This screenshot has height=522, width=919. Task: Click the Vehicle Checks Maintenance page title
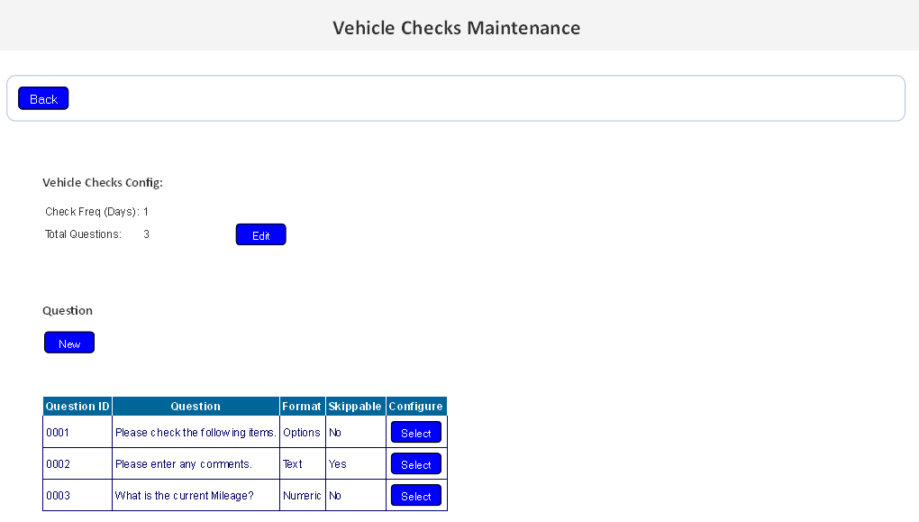point(457,28)
